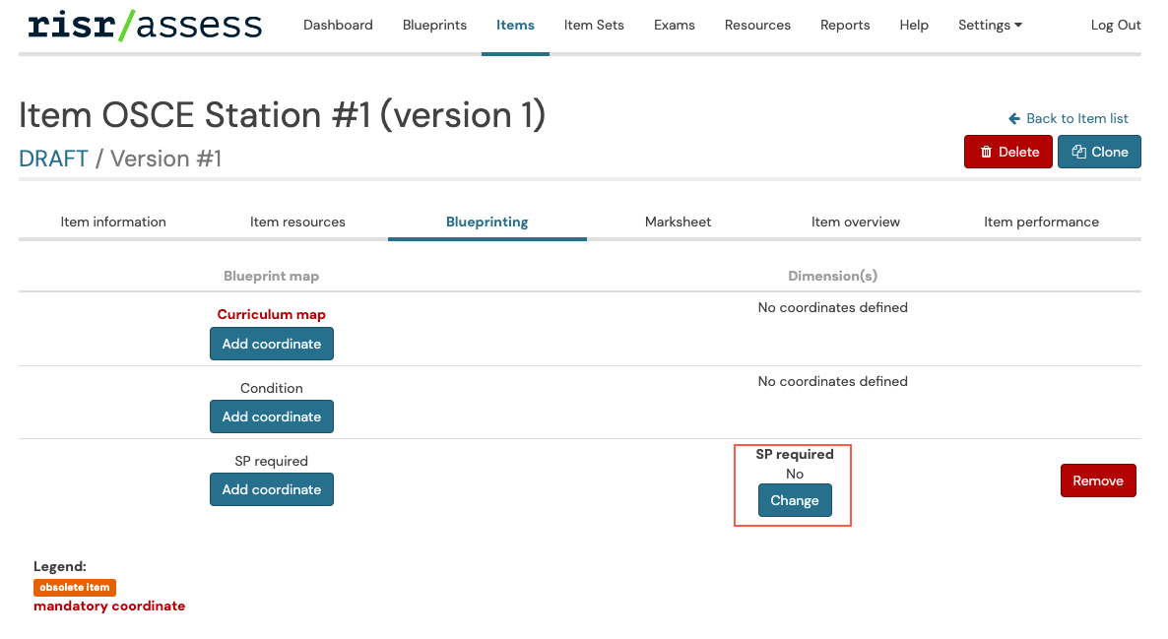Go to Item Sets in the top menu
The image size is (1168, 639).
(x=594, y=25)
